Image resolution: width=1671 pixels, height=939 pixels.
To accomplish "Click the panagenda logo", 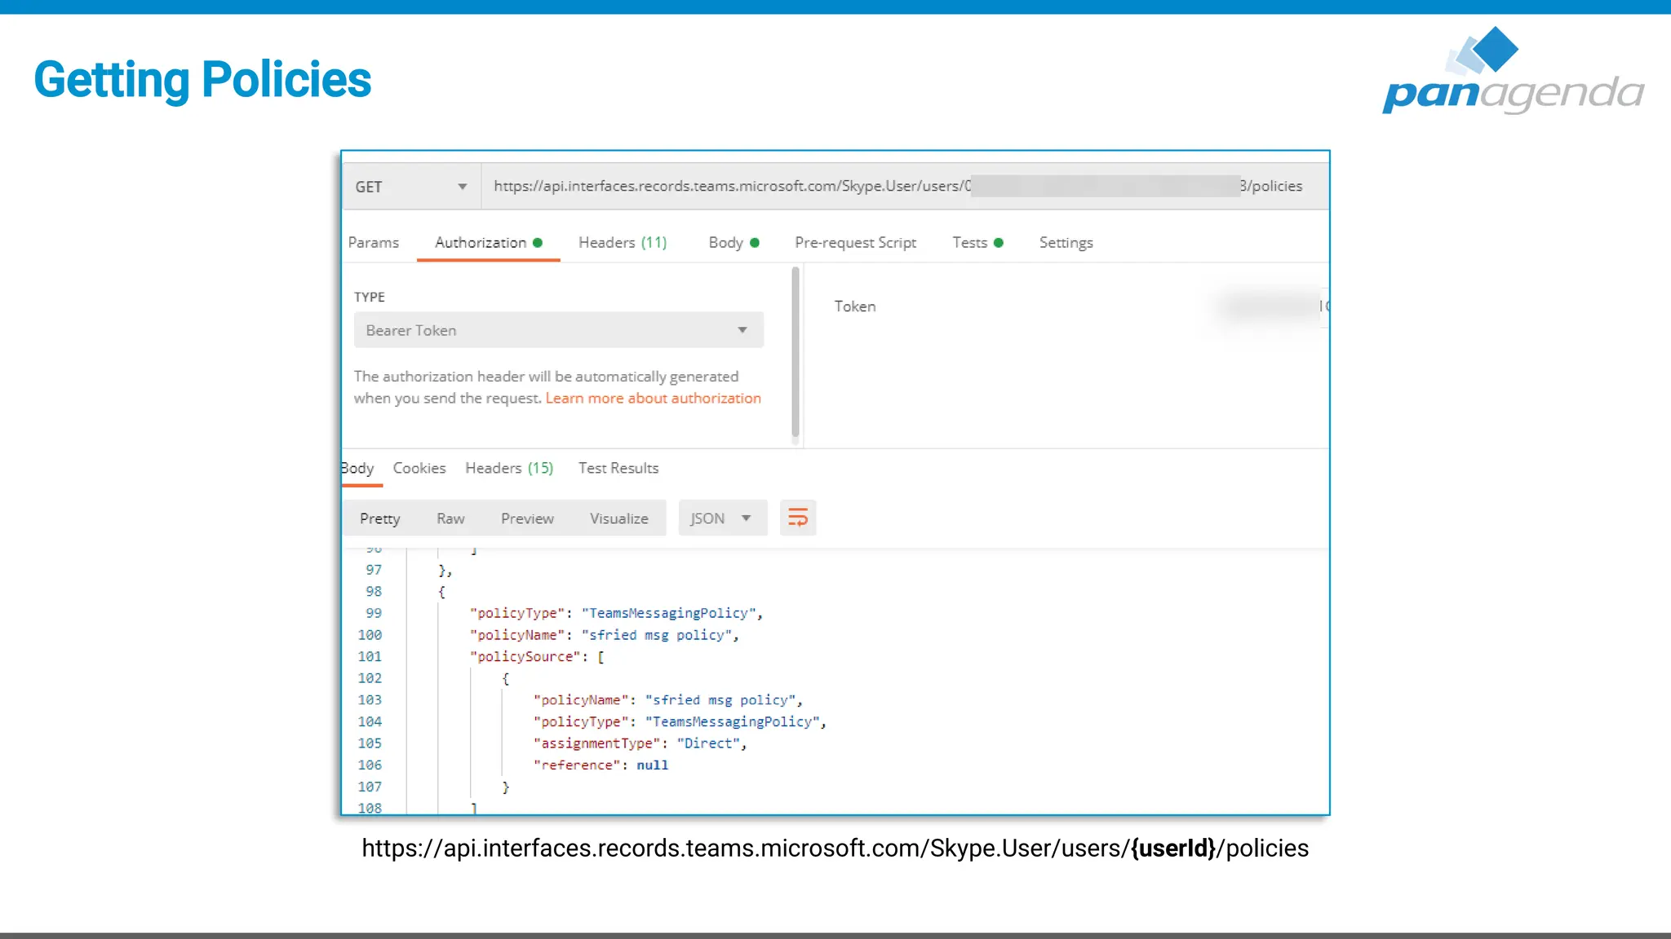I will [x=1513, y=70].
